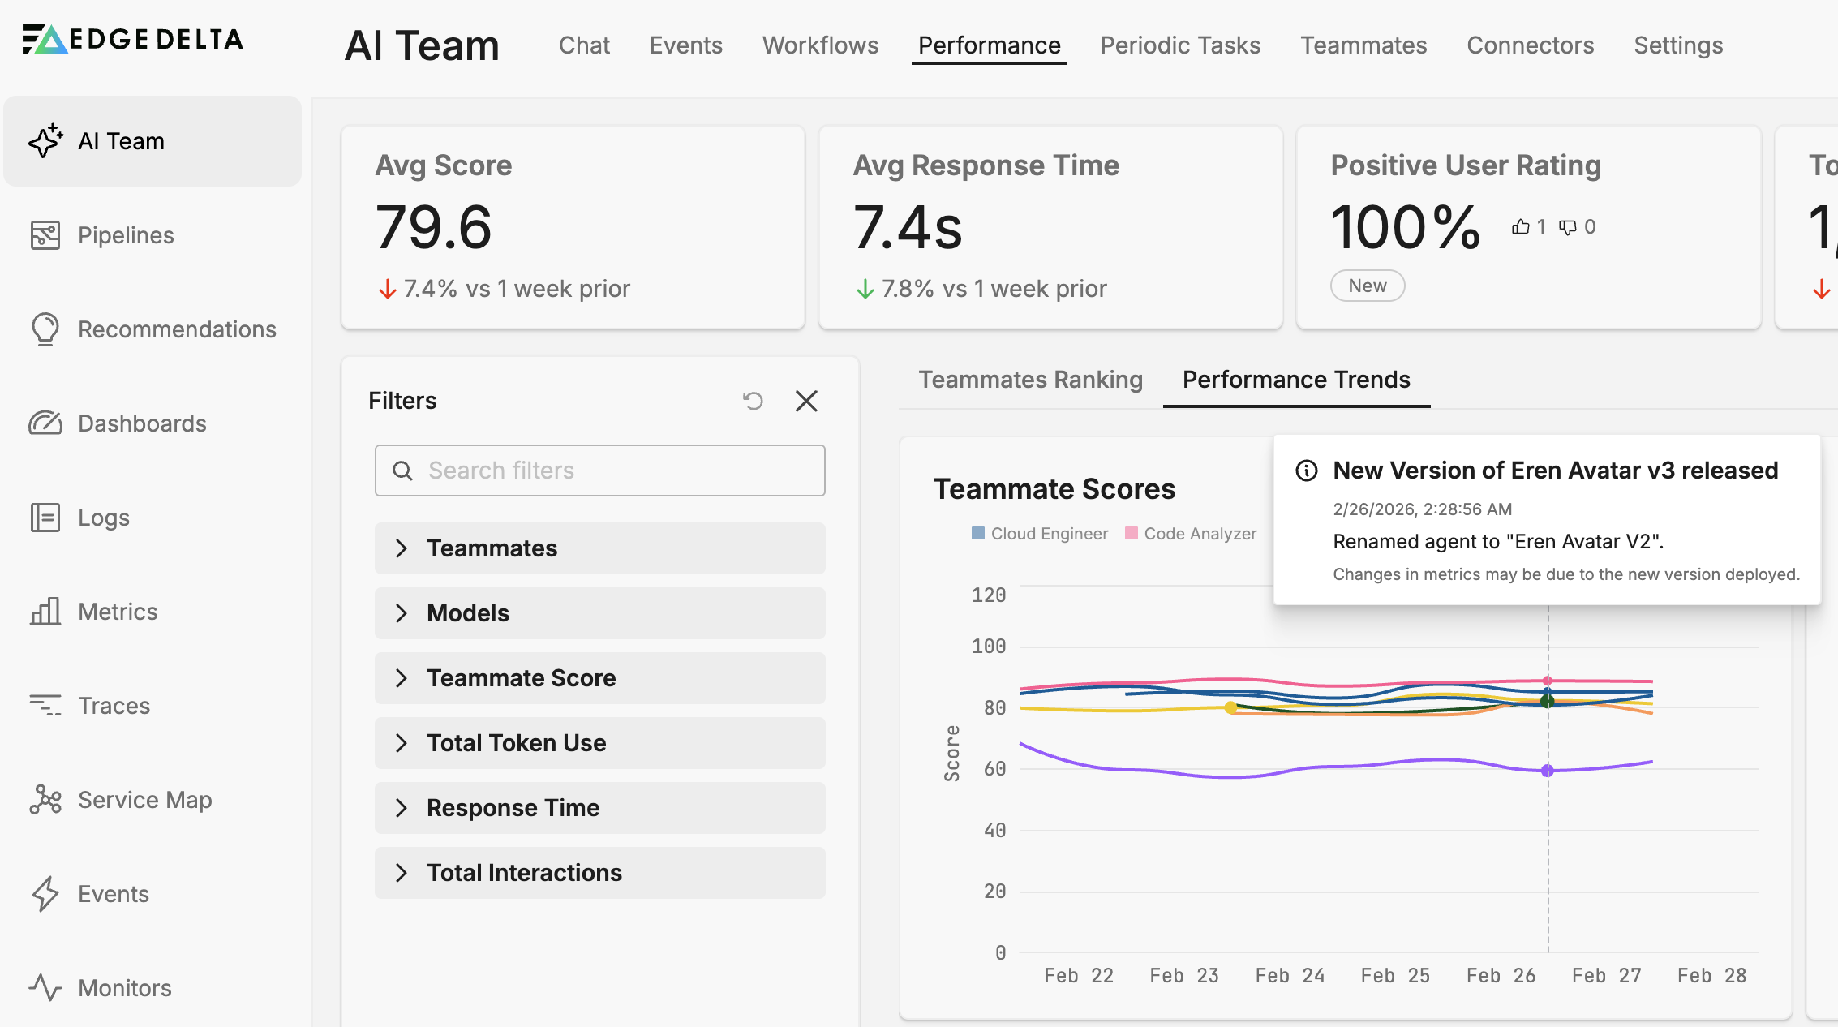1838x1027 pixels.
Task: Click the Monitors pulse icon
Action: click(45, 988)
